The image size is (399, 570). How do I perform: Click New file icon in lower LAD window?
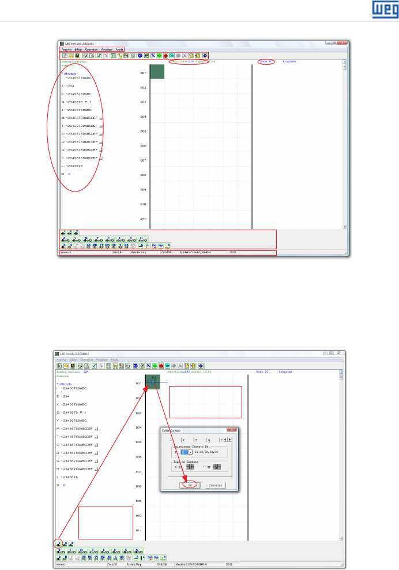pyautogui.click(x=60, y=366)
